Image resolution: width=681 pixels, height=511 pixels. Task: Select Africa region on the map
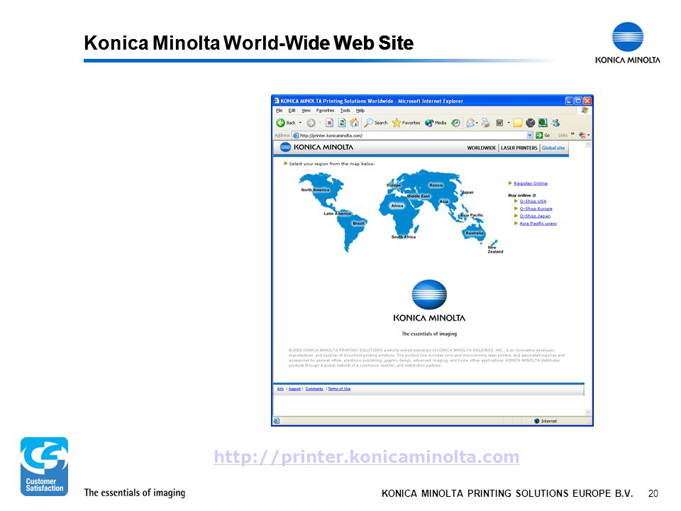click(397, 206)
